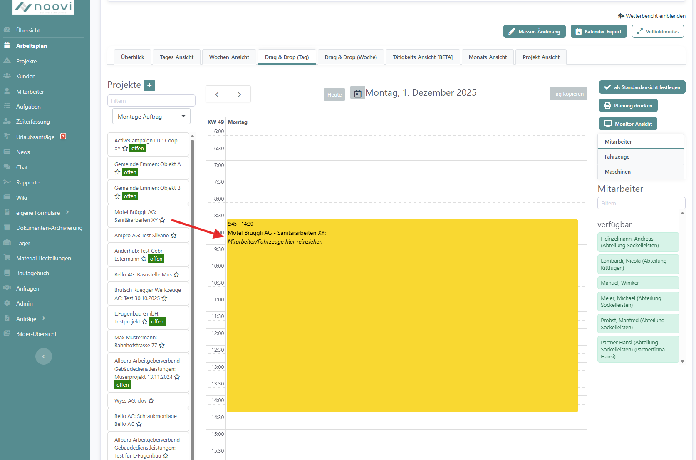Enter Vollbildmodus fullscreen mode

tap(658, 31)
